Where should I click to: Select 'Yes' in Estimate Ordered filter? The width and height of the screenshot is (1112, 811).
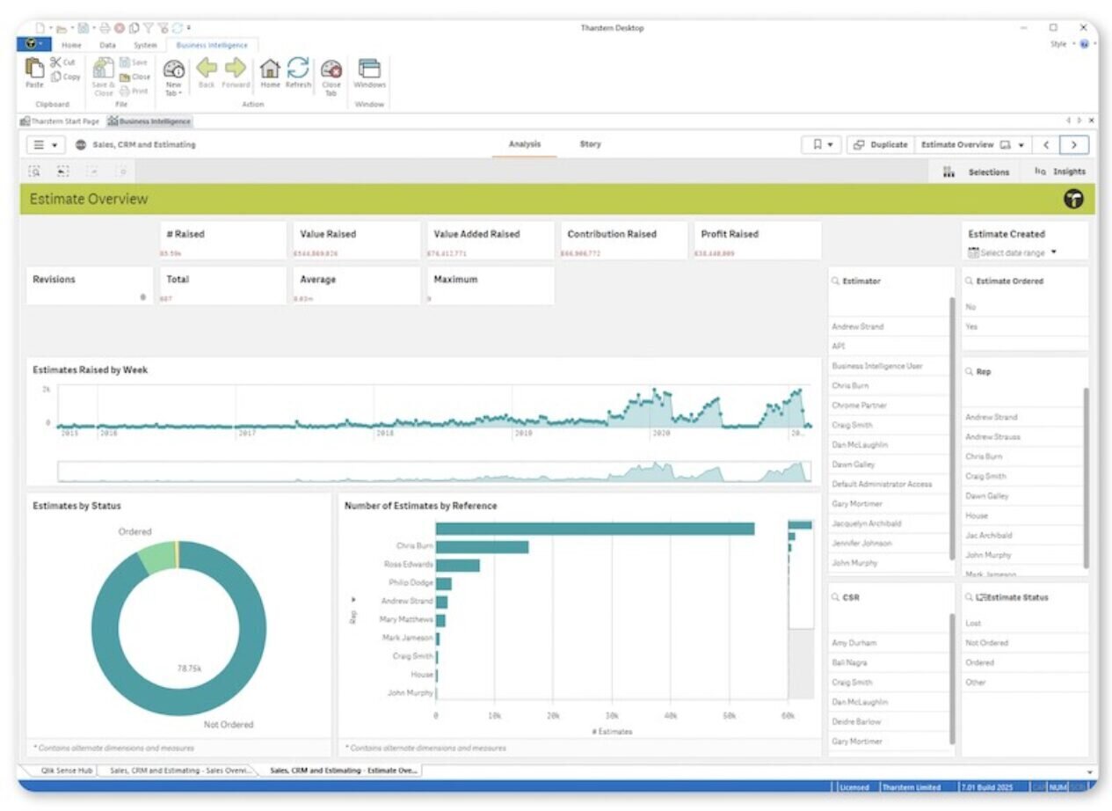tap(971, 326)
